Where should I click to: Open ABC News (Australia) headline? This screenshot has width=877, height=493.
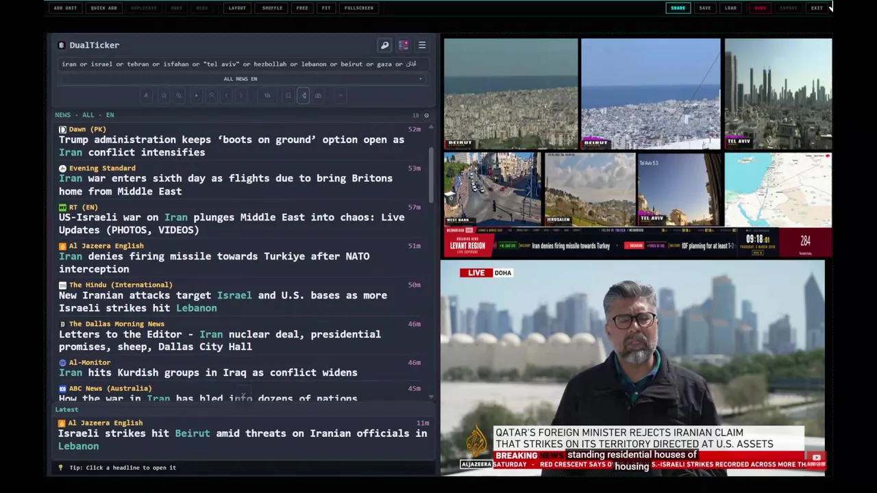(208, 398)
